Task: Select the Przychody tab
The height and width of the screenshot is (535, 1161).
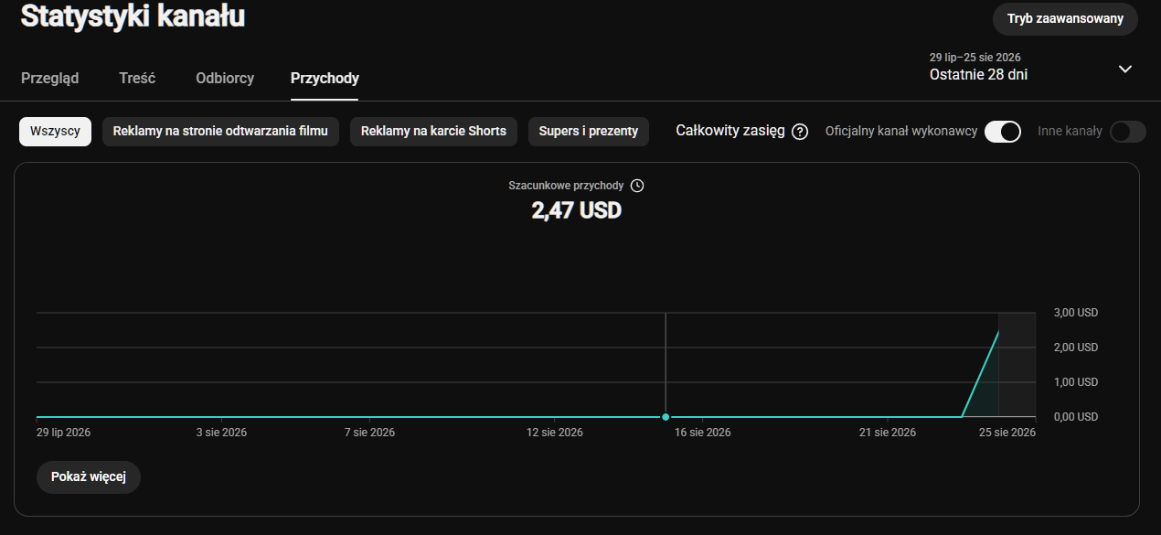Action: pos(325,79)
